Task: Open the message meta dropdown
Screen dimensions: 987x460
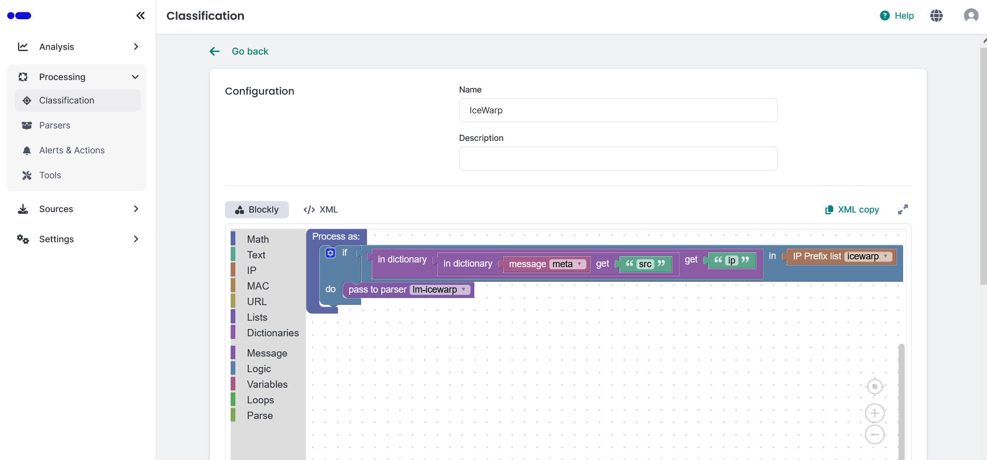Action: [x=567, y=264]
